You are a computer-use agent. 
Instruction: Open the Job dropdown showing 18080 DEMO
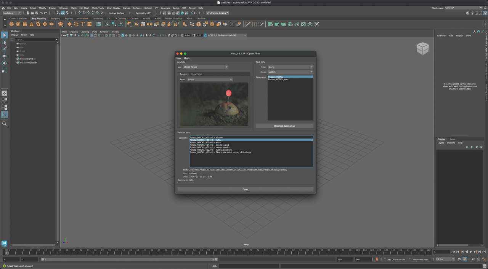pos(205,67)
